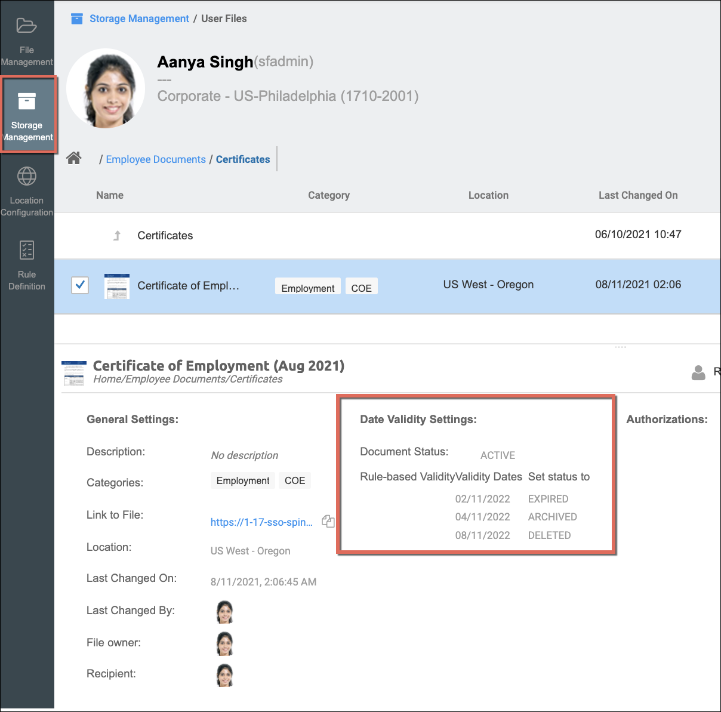Open the https://1-17-sso-spin file link
721x712 pixels.
[x=261, y=522]
